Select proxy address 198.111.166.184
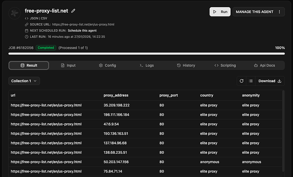 [x=116, y=115]
